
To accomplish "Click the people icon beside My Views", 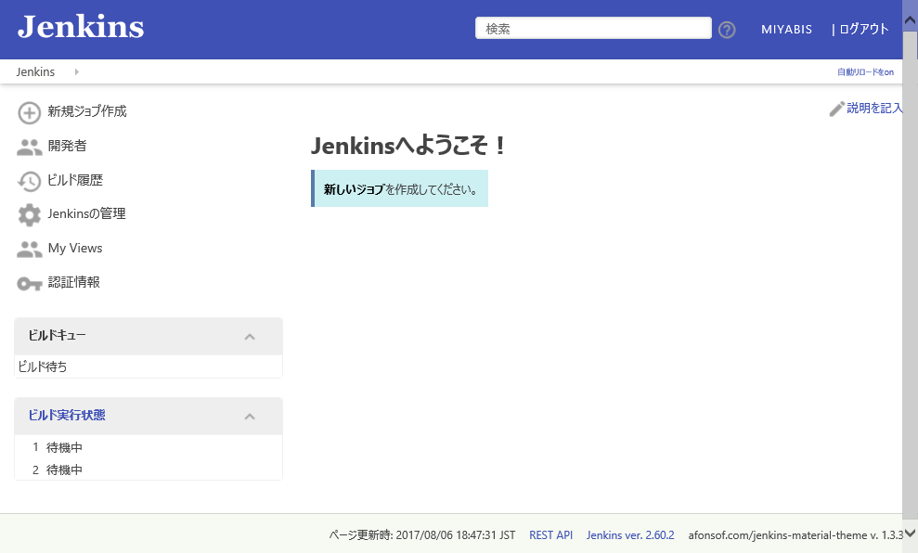I will pos(30,250).
